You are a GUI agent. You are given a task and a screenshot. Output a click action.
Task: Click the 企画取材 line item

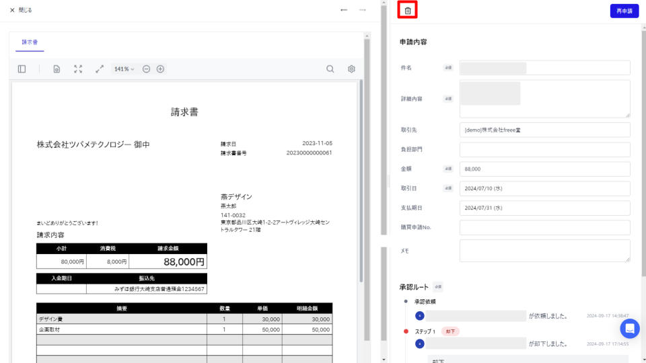49,329
